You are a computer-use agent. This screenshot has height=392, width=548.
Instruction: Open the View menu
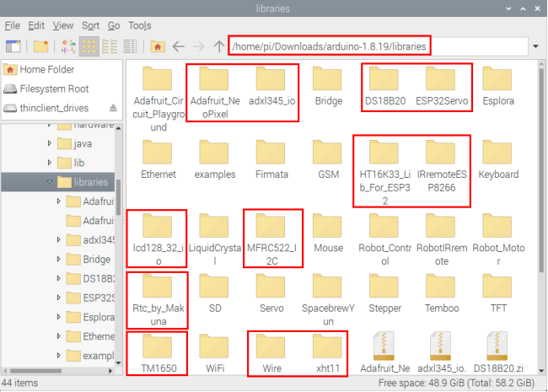tap(63, 25)
